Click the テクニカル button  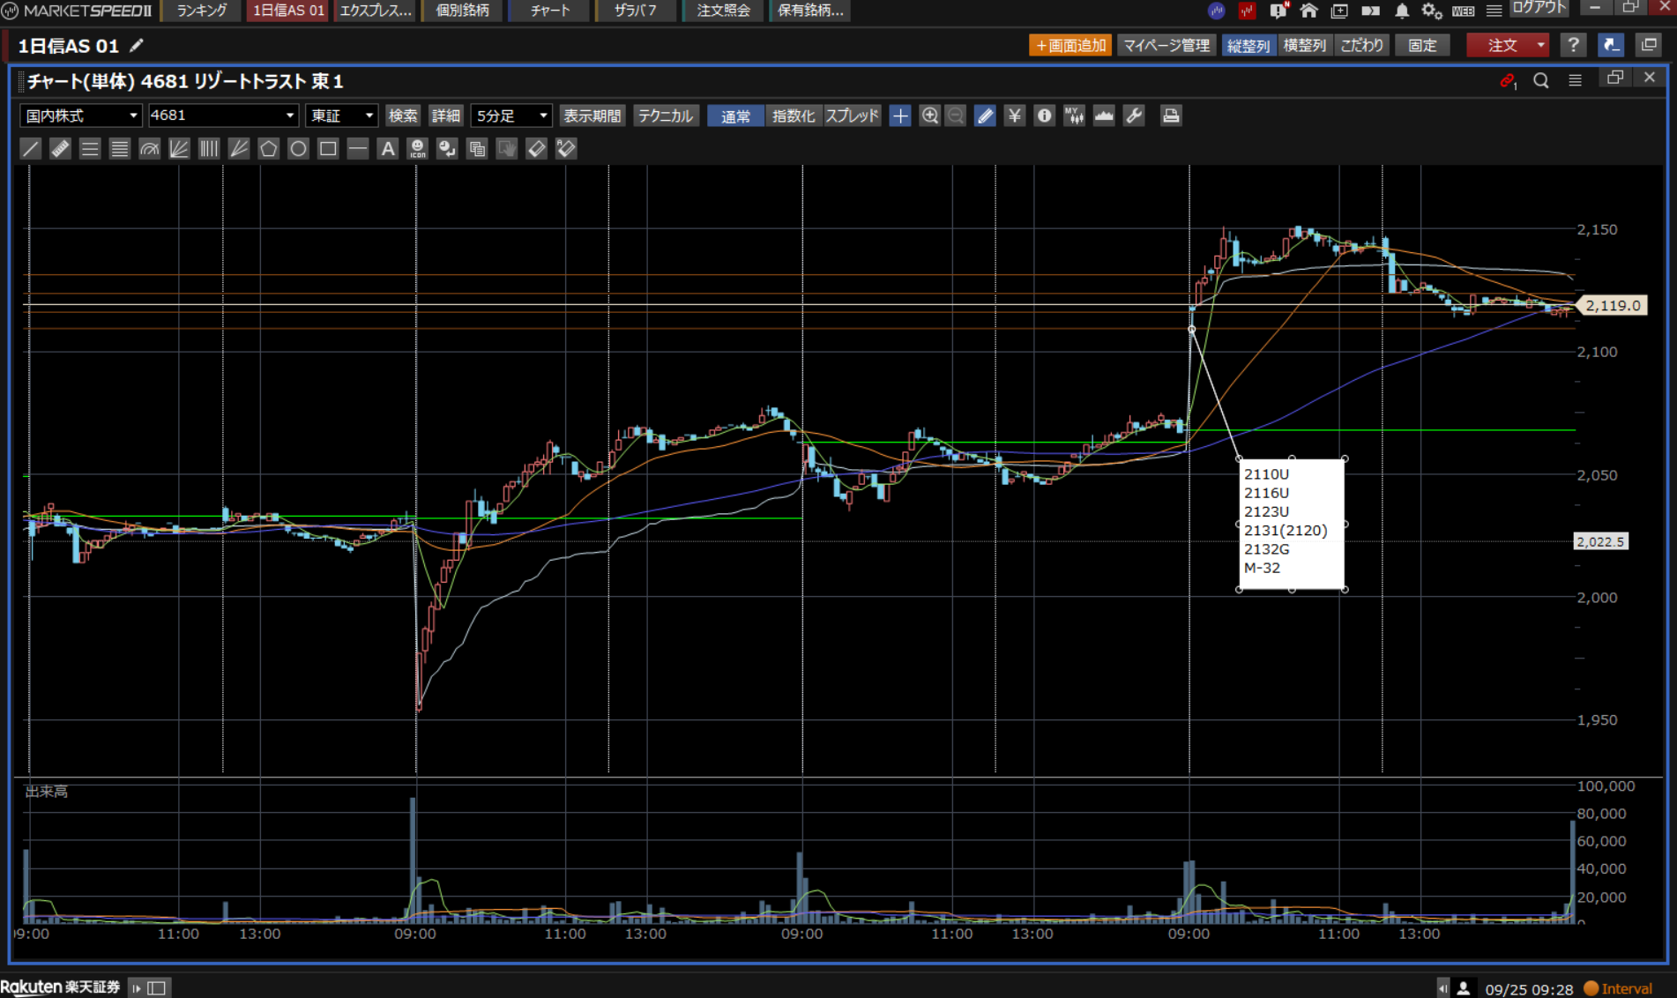coord(666,115)
